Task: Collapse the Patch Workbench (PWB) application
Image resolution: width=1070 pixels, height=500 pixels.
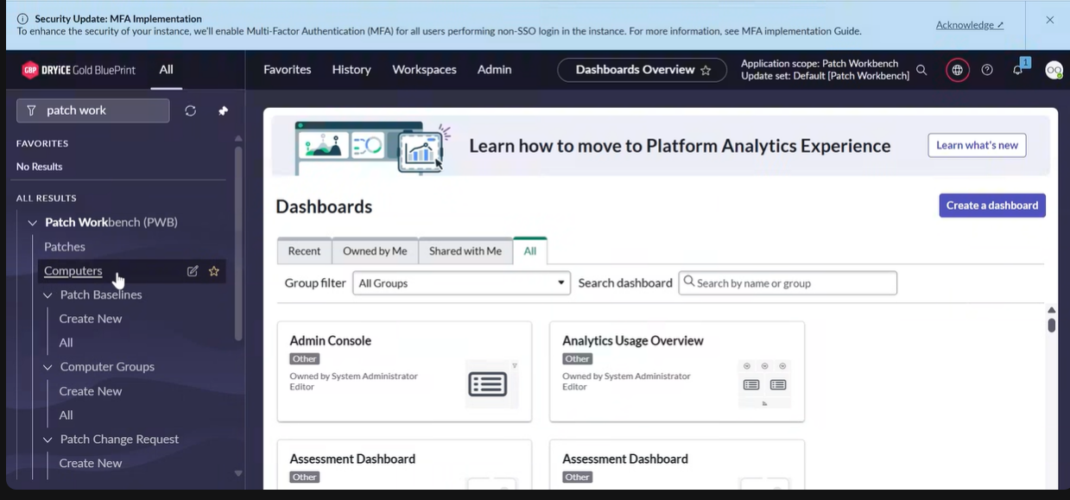Action: click(x=33, y=223)
